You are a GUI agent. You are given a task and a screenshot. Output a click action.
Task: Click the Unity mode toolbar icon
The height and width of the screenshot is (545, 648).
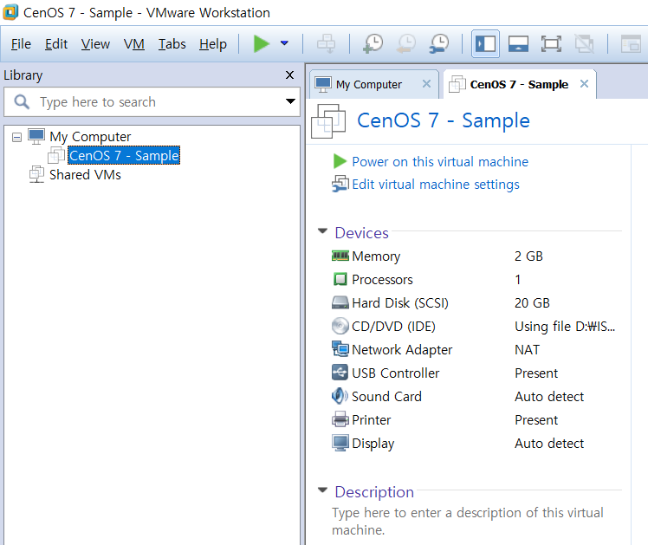click(585, 43)
